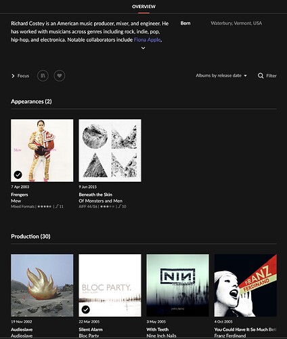Open the Fiona Apple link
287x339 pixels.
tap(148, 40)
